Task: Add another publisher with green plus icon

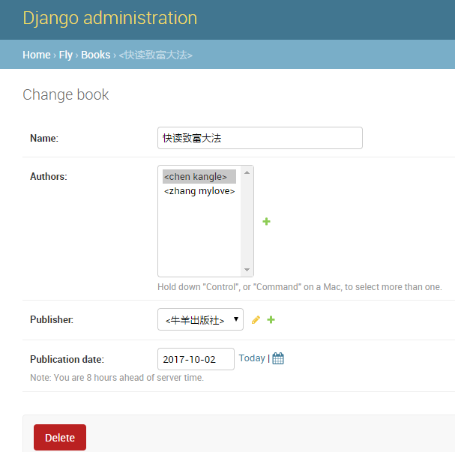Action: click(271, 320)
